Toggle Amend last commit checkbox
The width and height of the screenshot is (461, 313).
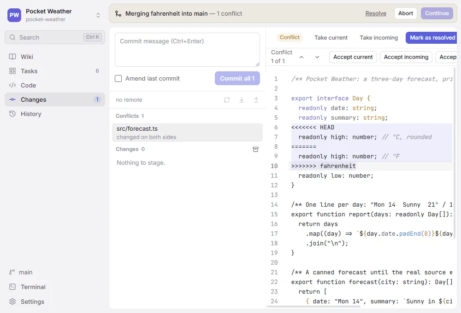coord(118,78)
